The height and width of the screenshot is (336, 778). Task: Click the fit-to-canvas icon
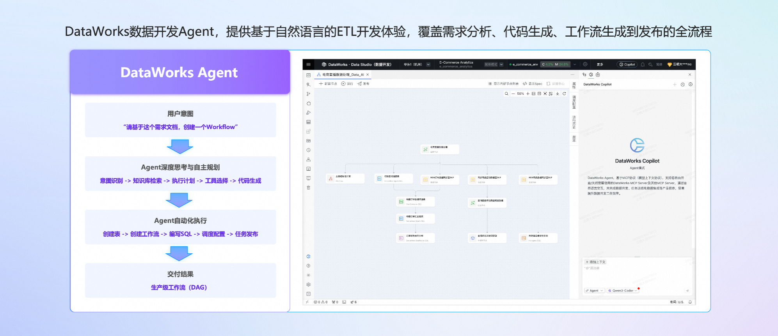coord(539,94)
